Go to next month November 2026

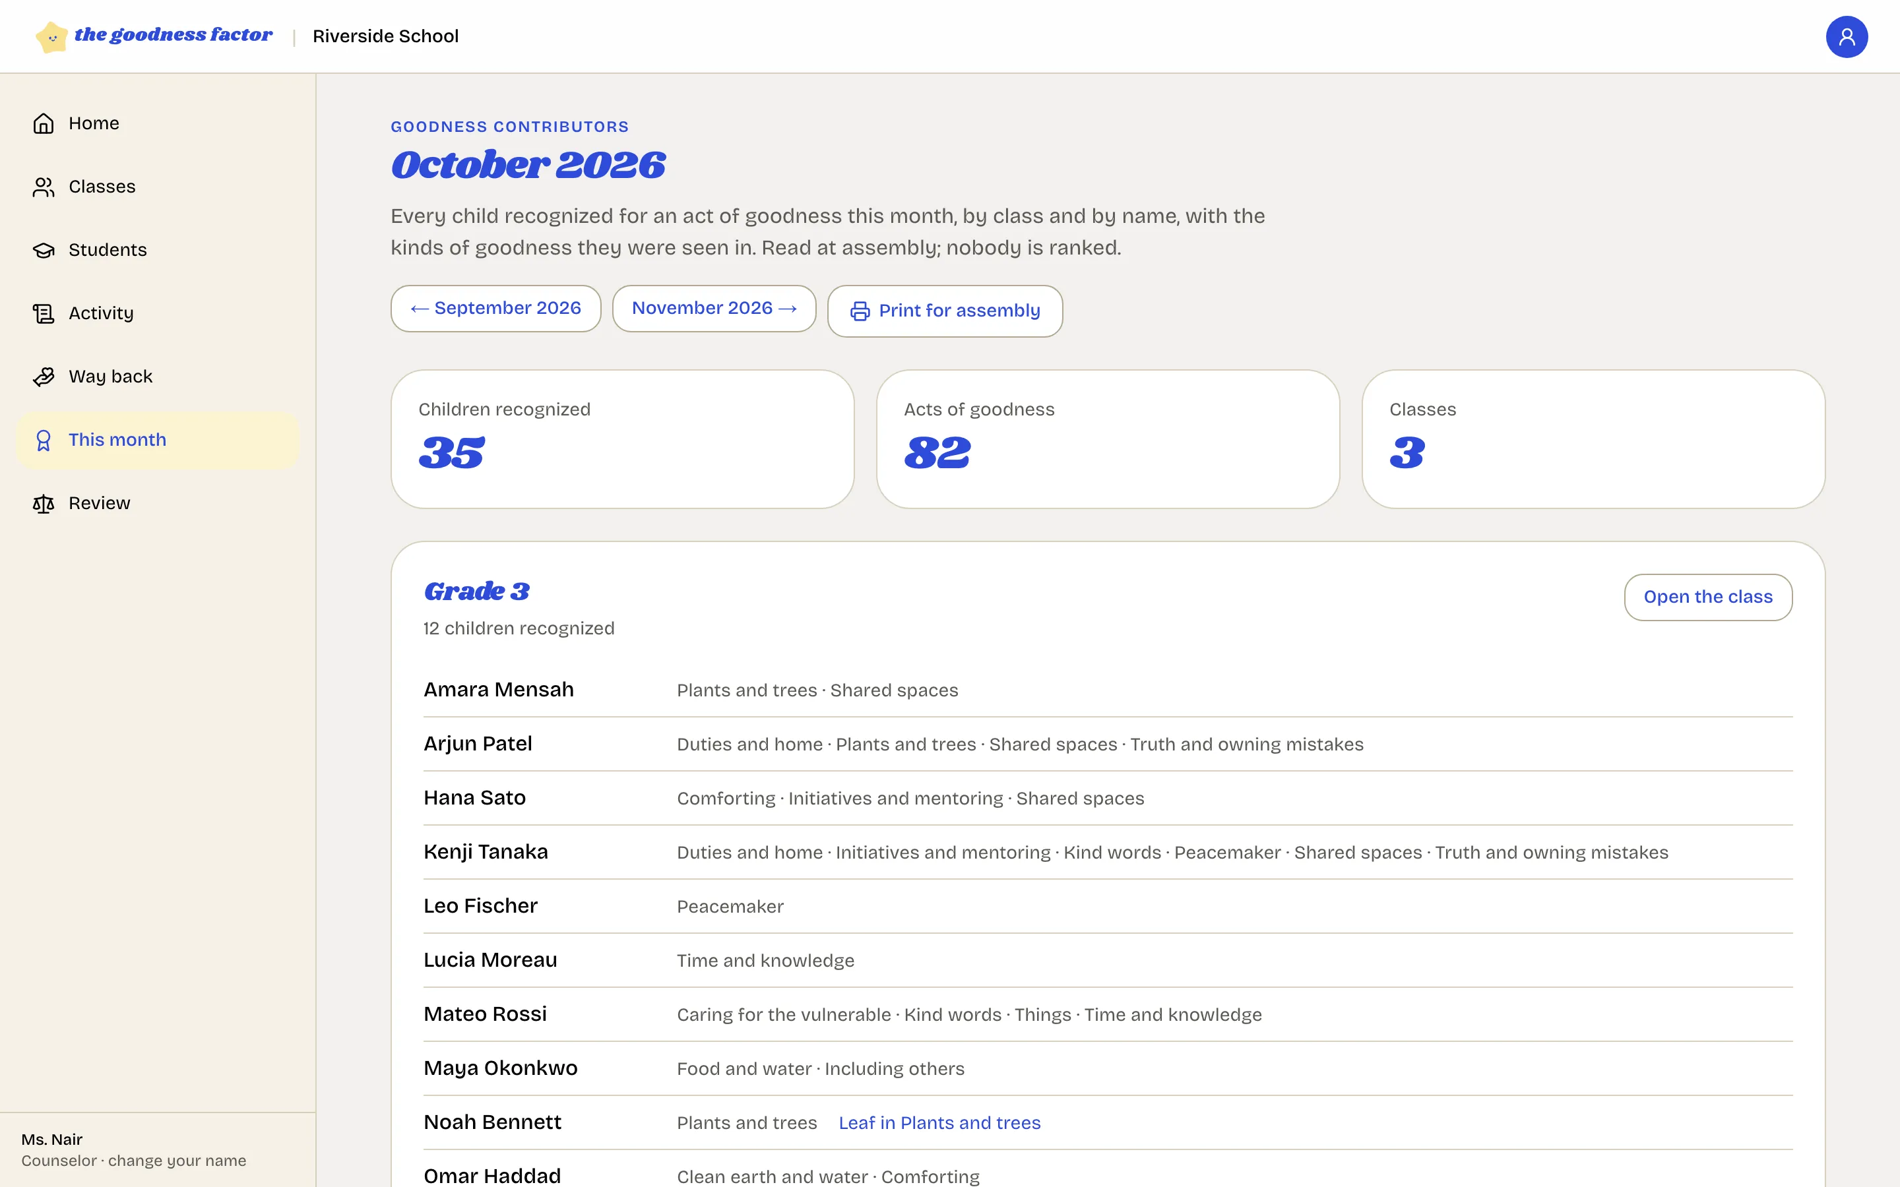714,309
